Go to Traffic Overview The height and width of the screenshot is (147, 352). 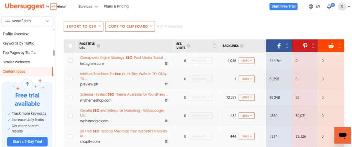(15, 34)
